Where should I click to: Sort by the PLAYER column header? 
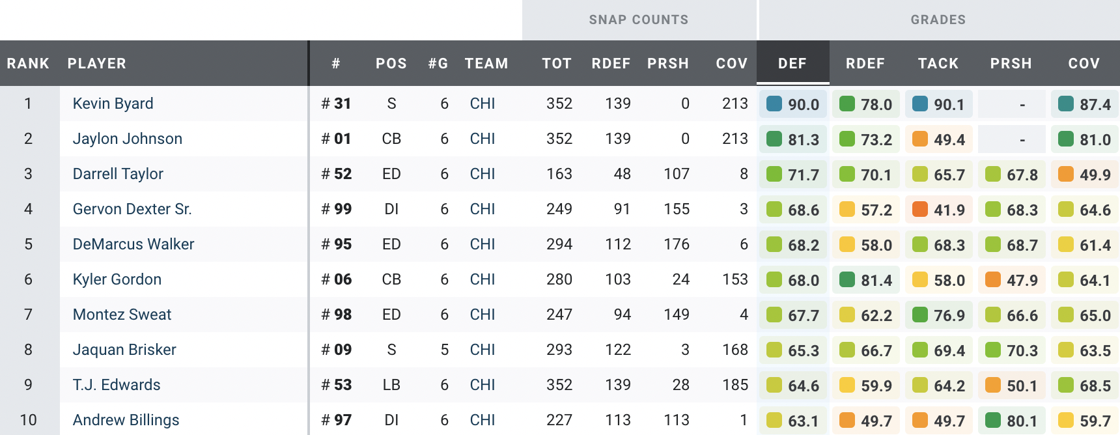pos(97,63)
